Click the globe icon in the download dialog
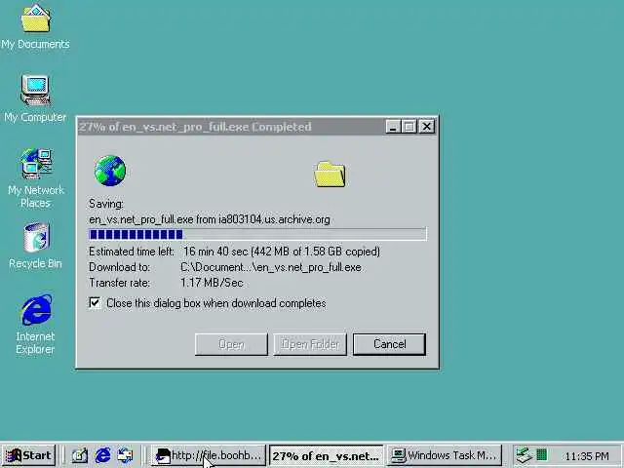 pos(110,171)
